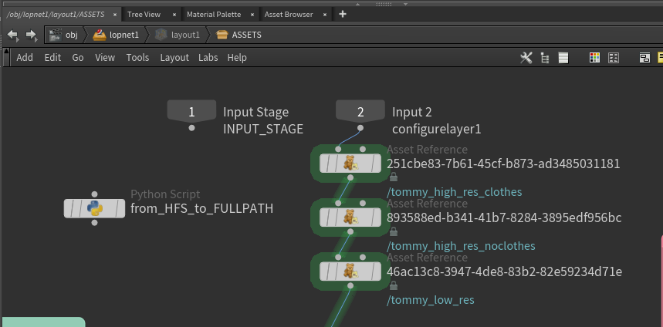Select Asset Reference node 893588ed
This screenshot has width=663, height=327.
(x=350, y=217)
